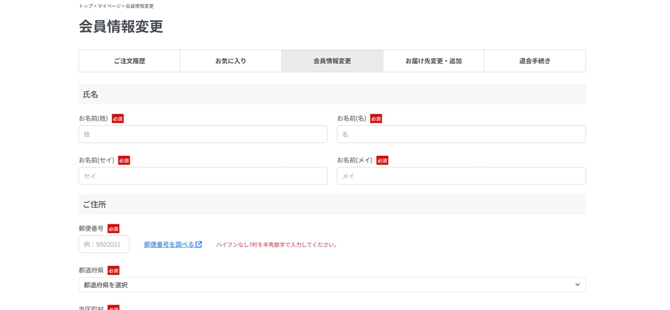Image resolution: width=670 pixels, height=310 pixels.
Task: Click the お名前(メイ) field label
Action: pos(355,160)
